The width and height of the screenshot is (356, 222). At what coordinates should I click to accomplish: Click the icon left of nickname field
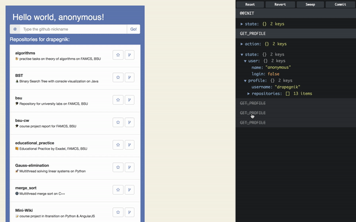15,29
